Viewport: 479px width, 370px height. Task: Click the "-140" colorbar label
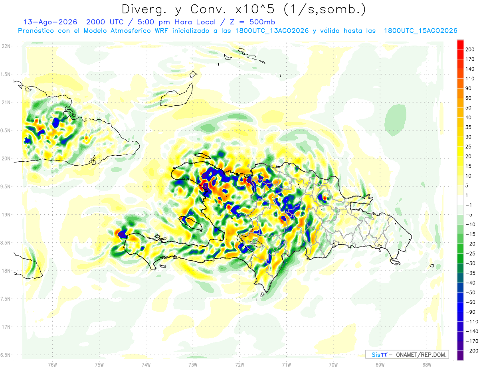tap(472, 332)
